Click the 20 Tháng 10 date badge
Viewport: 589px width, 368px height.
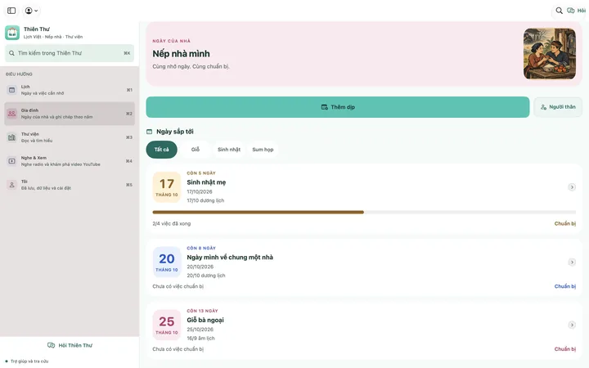coord(167,263)
